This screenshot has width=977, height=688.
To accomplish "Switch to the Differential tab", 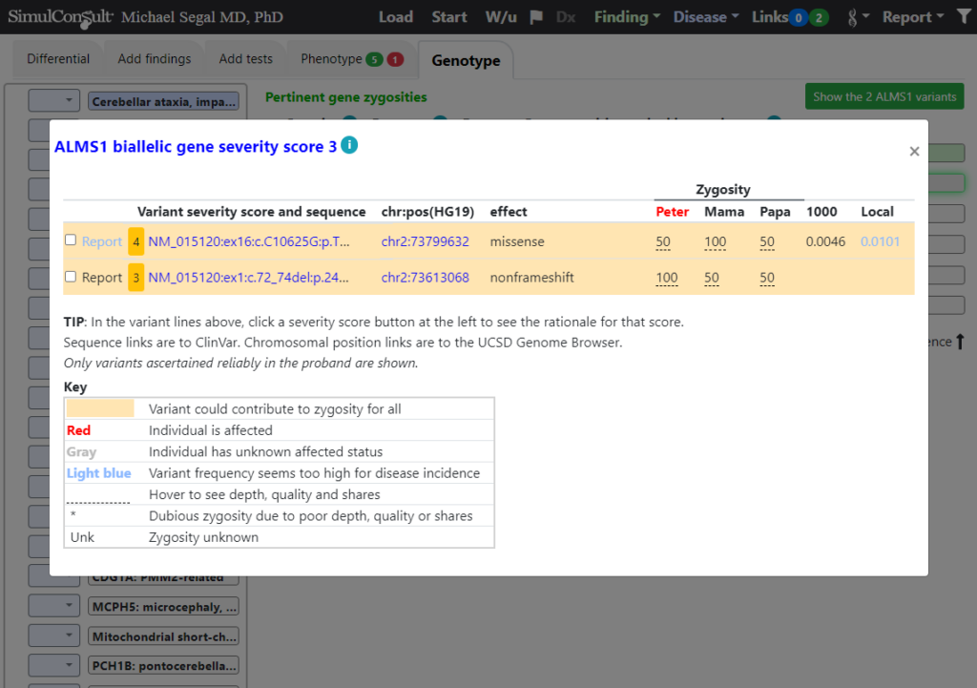I will (58, 59).
